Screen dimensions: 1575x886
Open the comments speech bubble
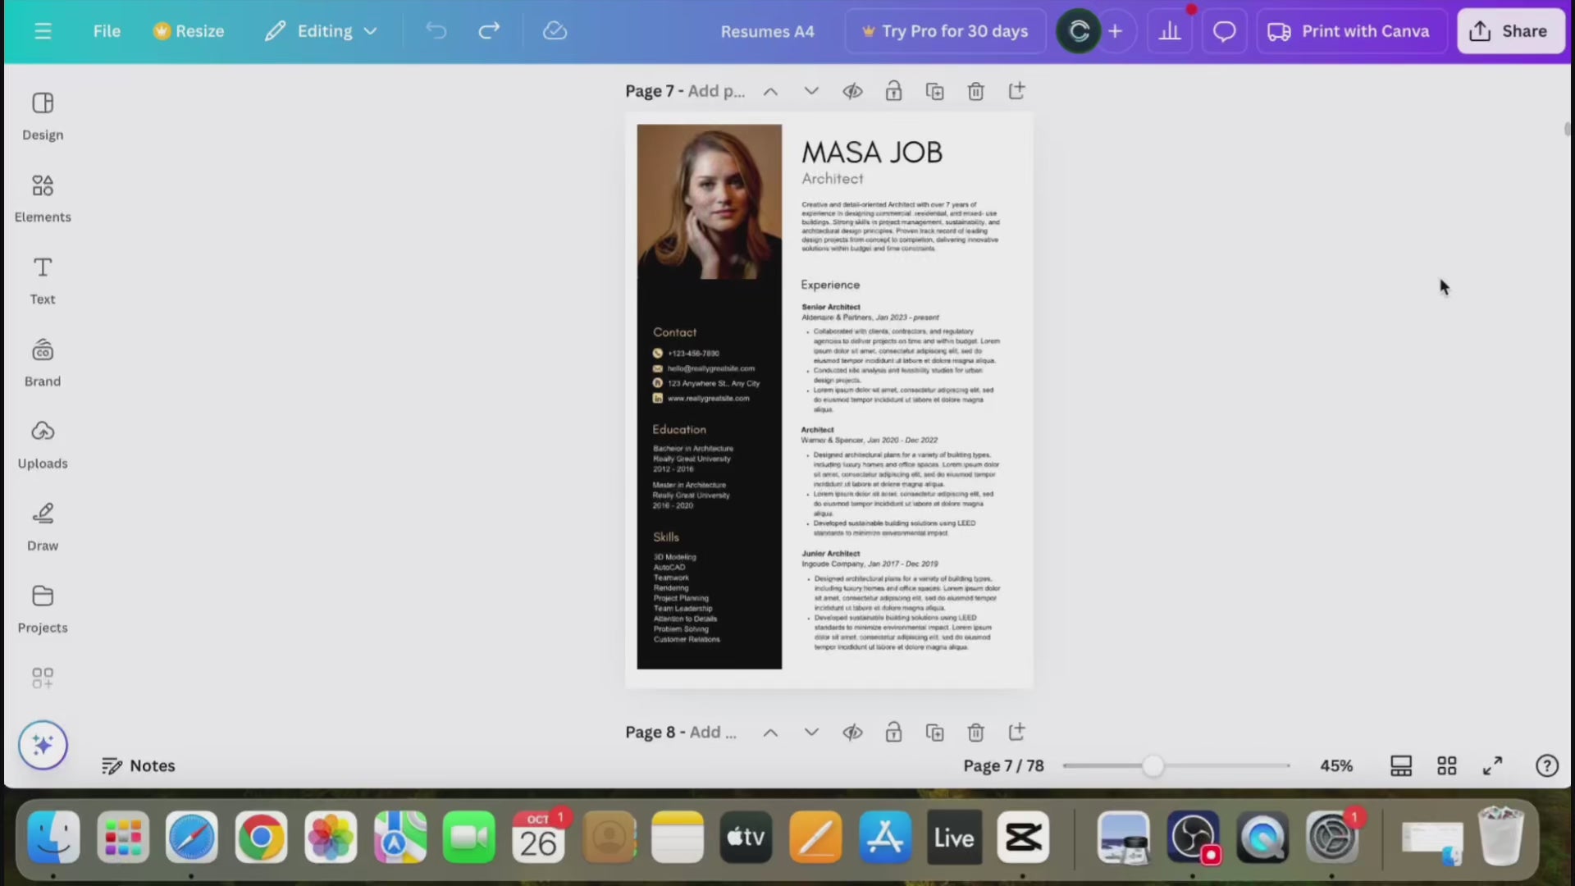point(1224,31)
